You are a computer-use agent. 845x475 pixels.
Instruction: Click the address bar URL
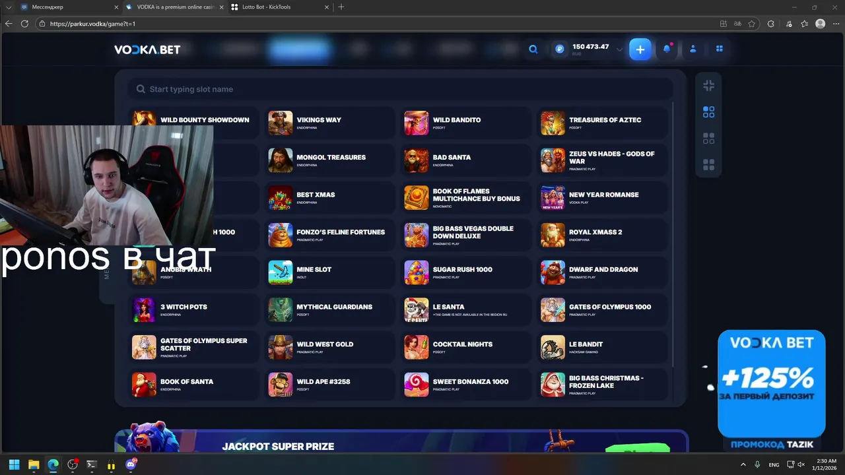[x=93, y=24]
